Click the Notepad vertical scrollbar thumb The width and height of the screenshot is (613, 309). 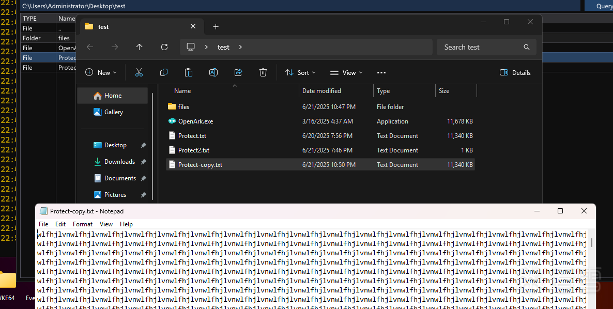tap(591, 242)
